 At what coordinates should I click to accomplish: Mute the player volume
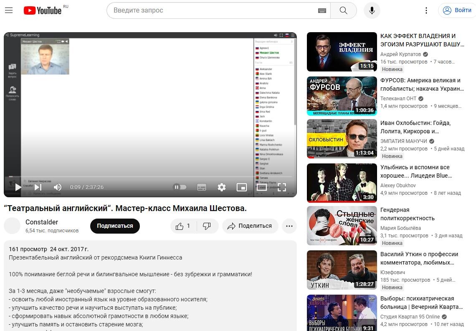coord(57,187)
